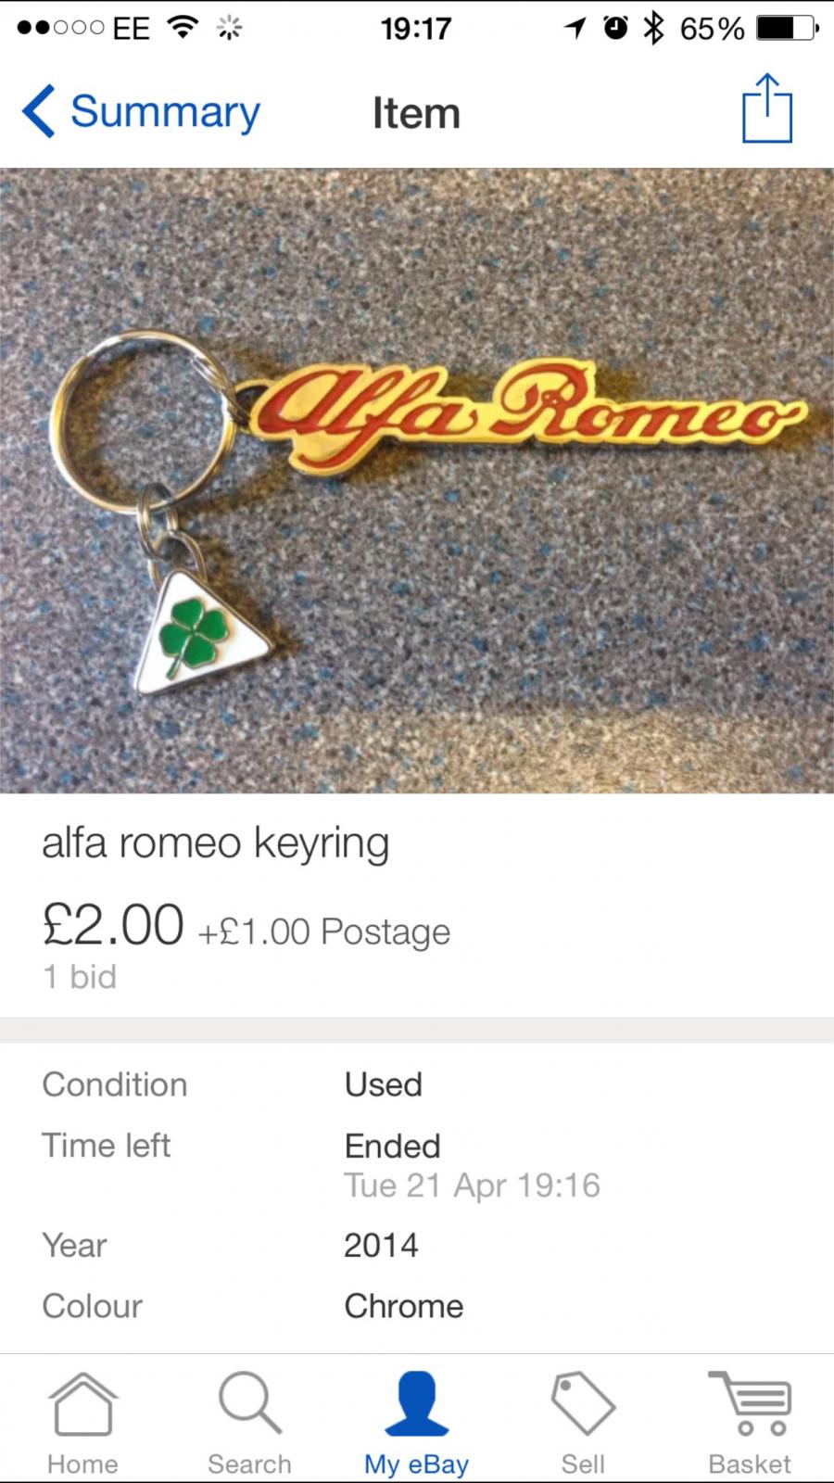Tap the Ended Tue 21 Apr time
This screenshot has height=1483, width=834.
472,1165
